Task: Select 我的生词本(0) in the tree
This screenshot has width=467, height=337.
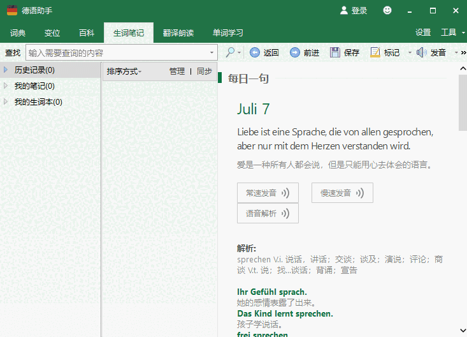Action: pyautogui.click(x=38, y=102)
